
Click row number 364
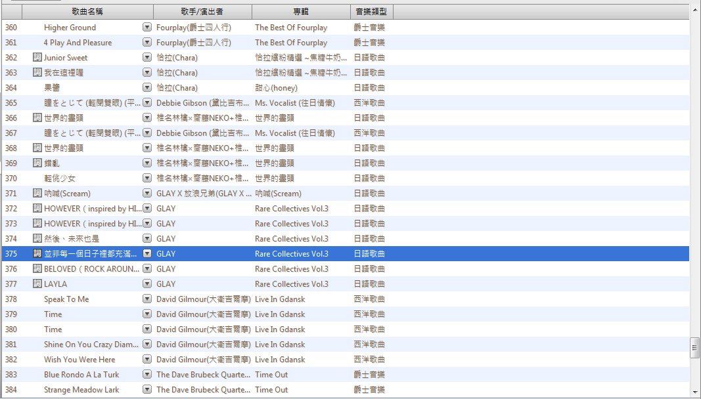[11, 87]
